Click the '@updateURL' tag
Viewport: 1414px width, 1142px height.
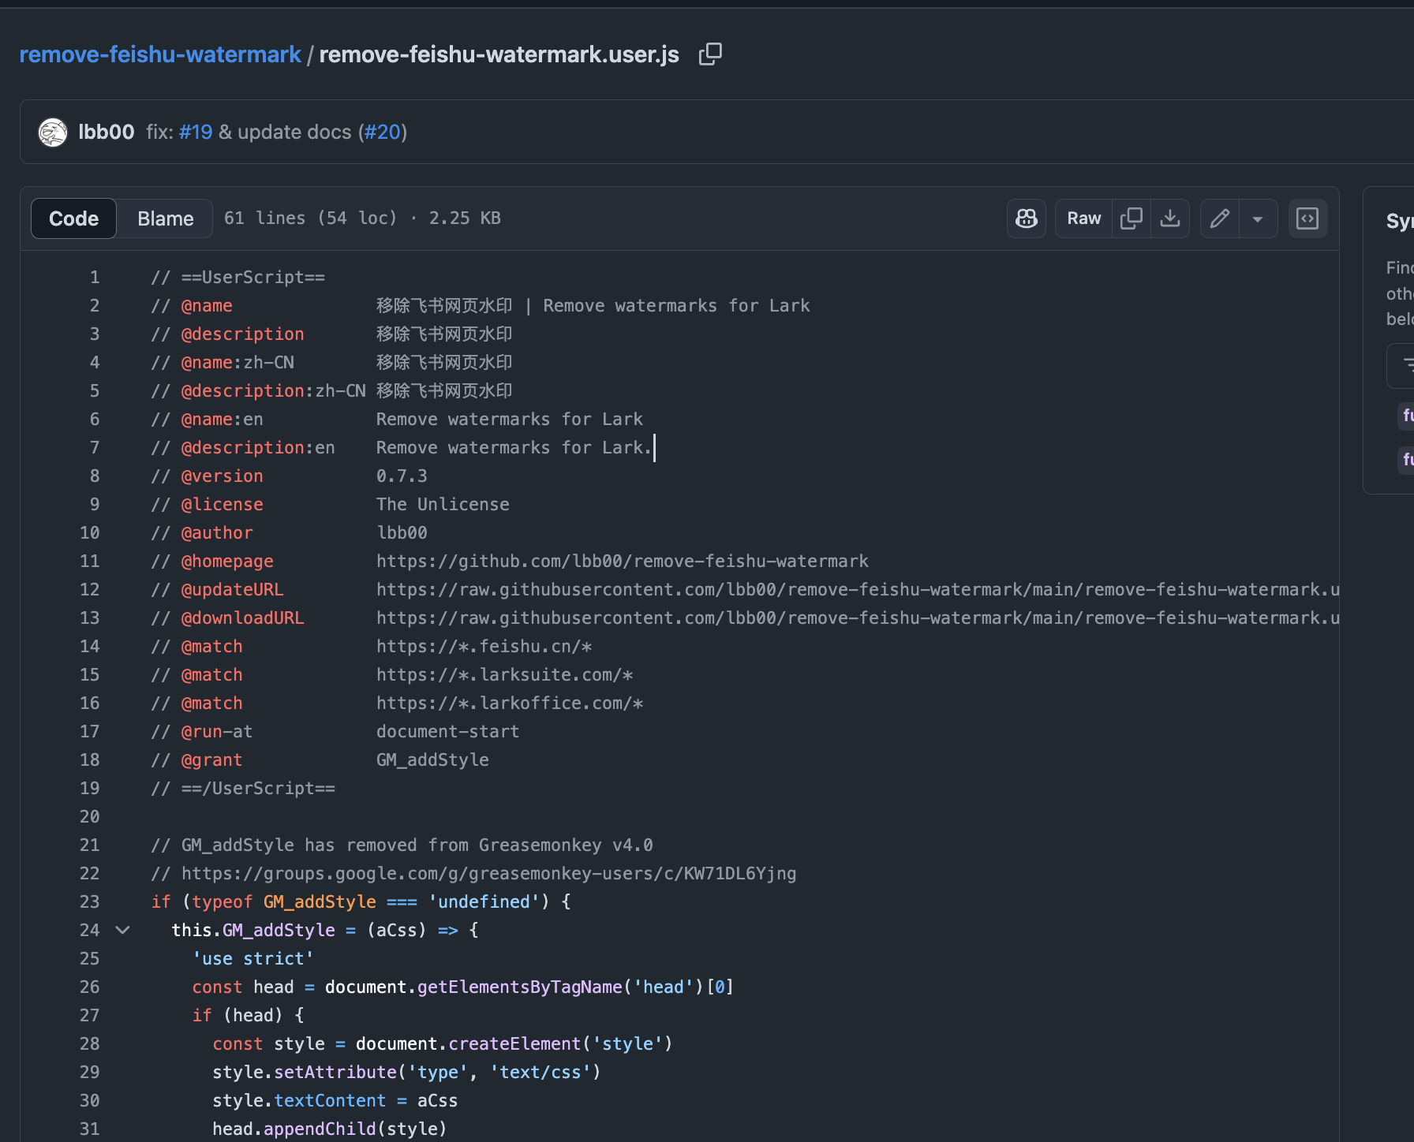pyautogui.click(x=232, y=590)
